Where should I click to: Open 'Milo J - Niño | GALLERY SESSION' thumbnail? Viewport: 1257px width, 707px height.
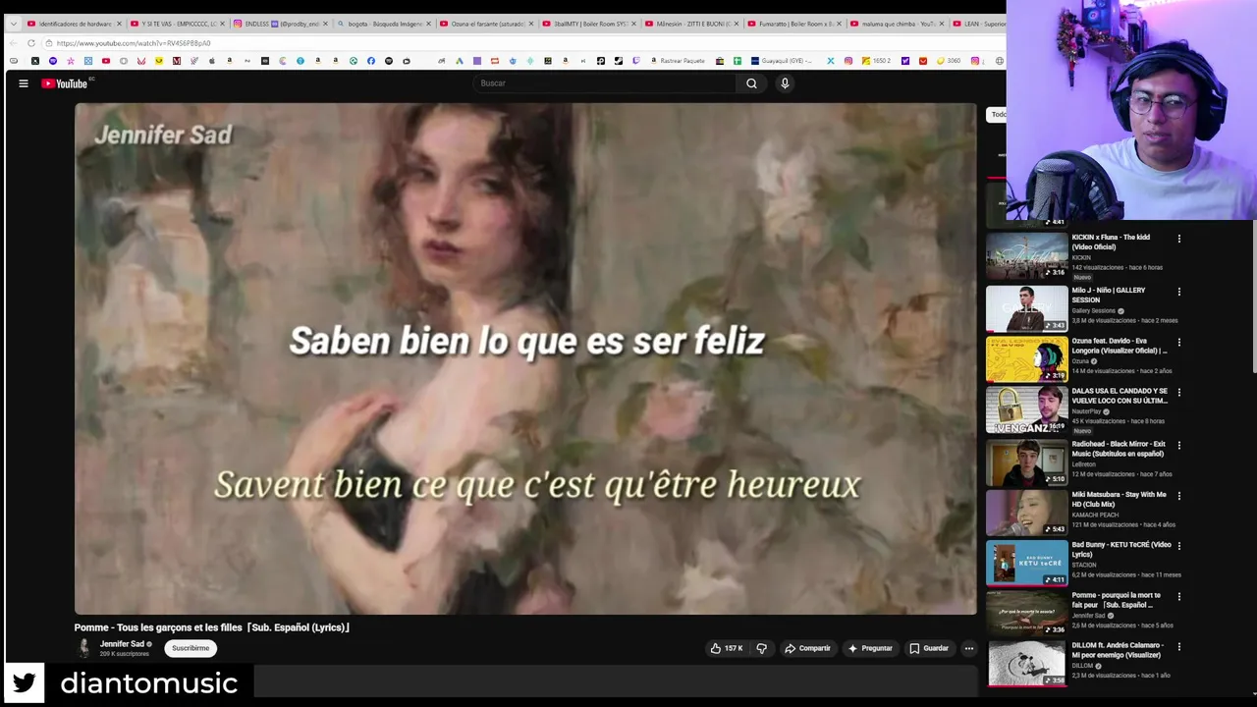tap(1026, 308)
